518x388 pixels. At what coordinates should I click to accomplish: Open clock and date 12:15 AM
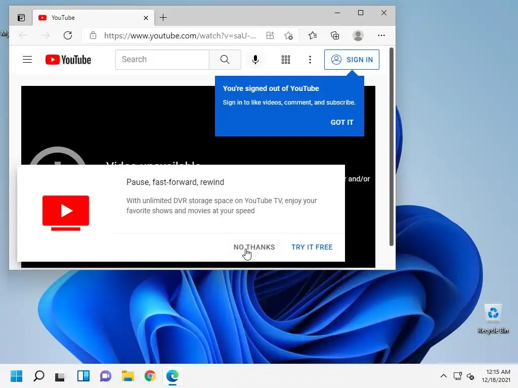[496, 376]
